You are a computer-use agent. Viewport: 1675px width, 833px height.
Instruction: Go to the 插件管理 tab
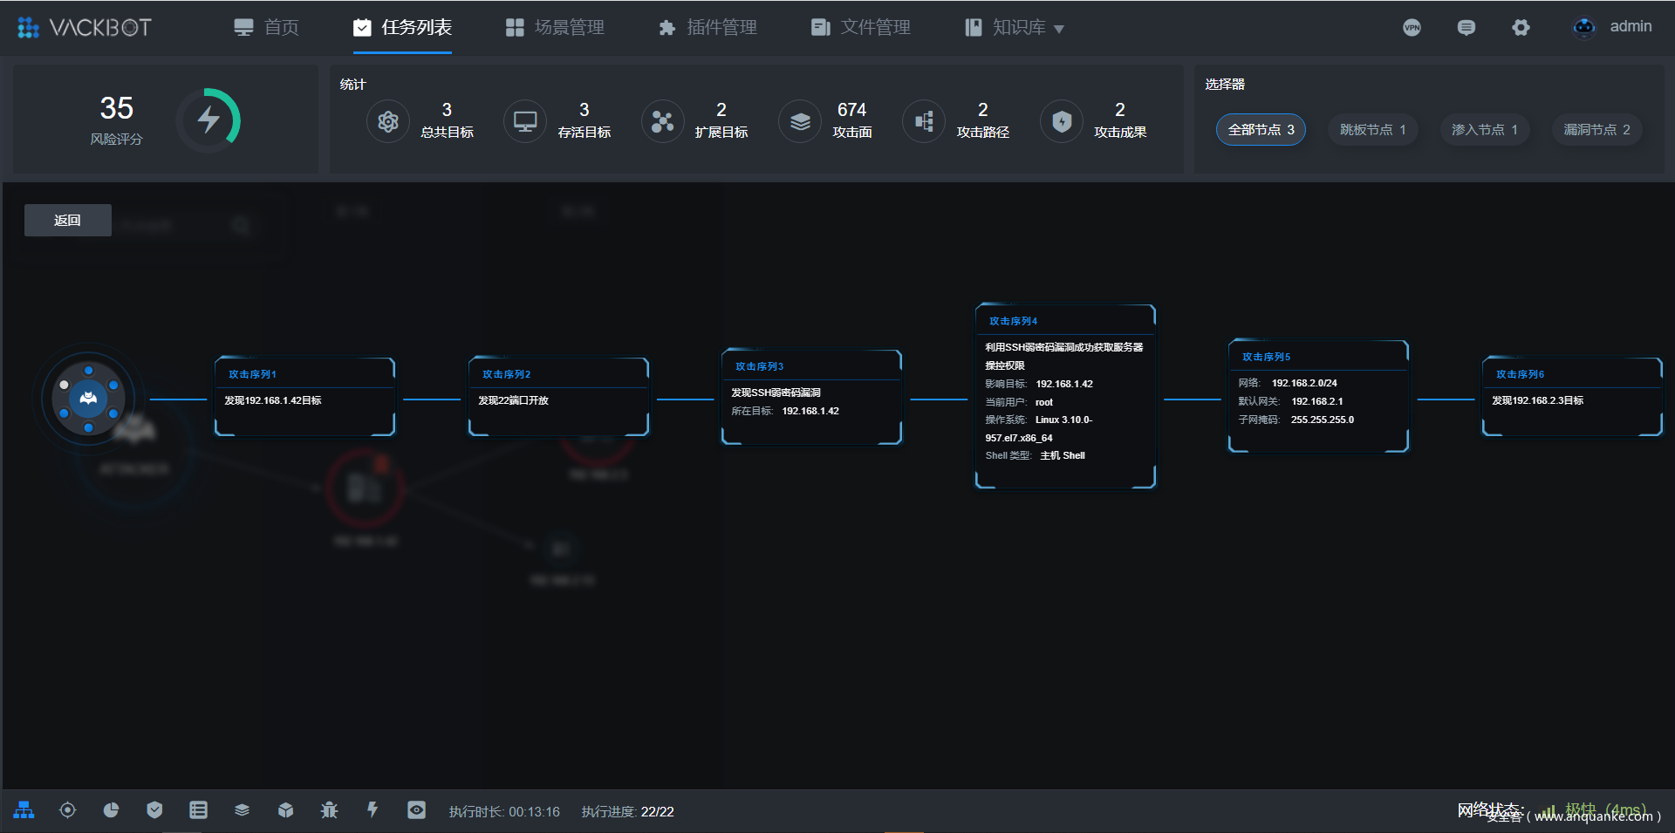[x=708, y=28]
